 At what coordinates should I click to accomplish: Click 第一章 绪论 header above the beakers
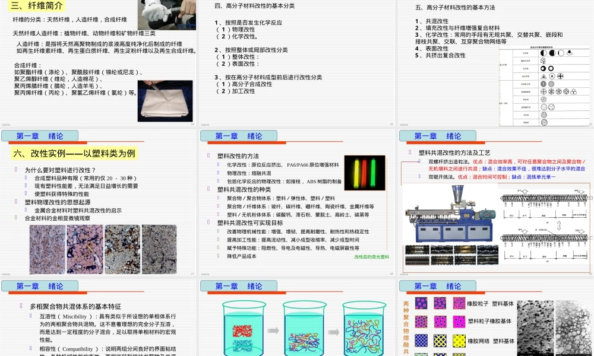(239, 287)
